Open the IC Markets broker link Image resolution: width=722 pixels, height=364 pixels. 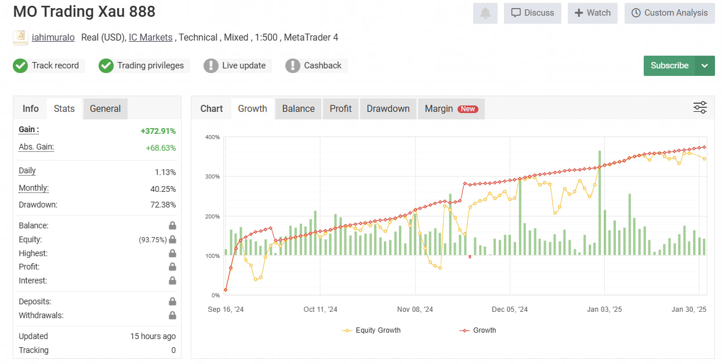[150, 37]
